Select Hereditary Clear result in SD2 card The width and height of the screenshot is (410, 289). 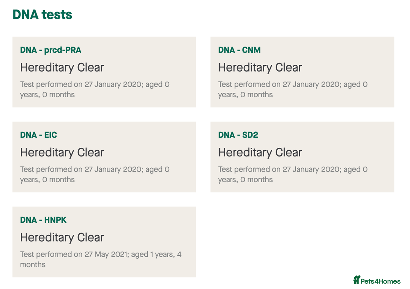(x=260, y=153)
